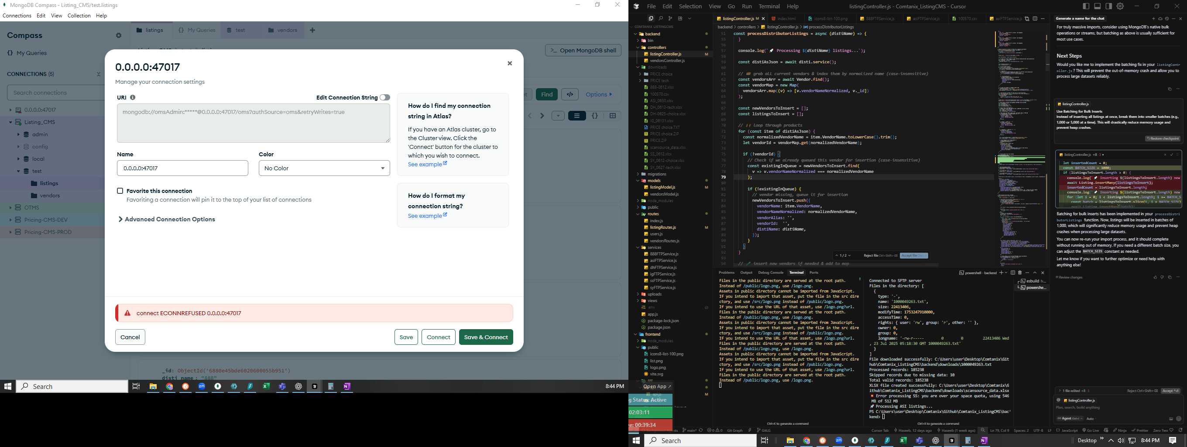Click the Connect button

click(438, 337)
